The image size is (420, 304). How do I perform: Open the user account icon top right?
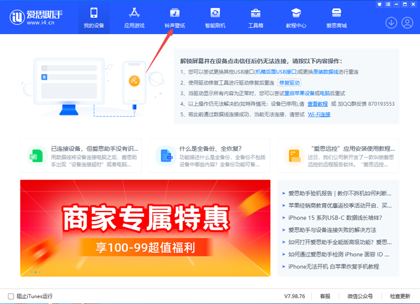pyautogui.click(x=407, y=23)
